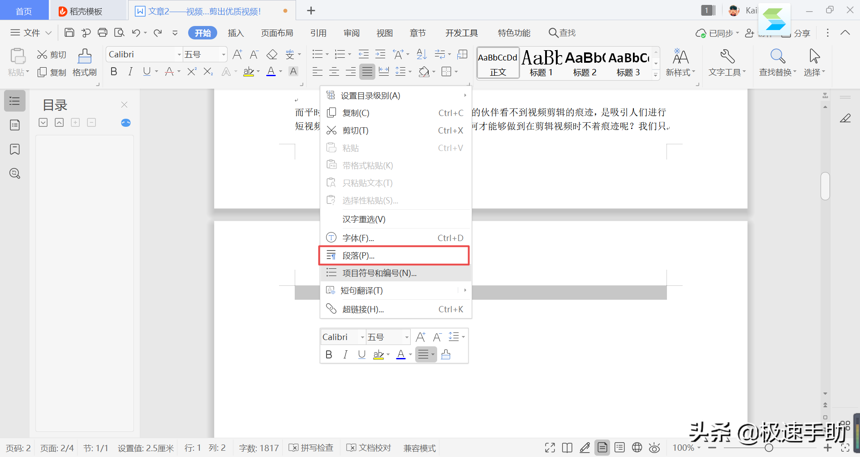This screenshot has height=457, width=860.
Task: Click the Print icon in the quick toolbar
Action: [x=103, y=33]
